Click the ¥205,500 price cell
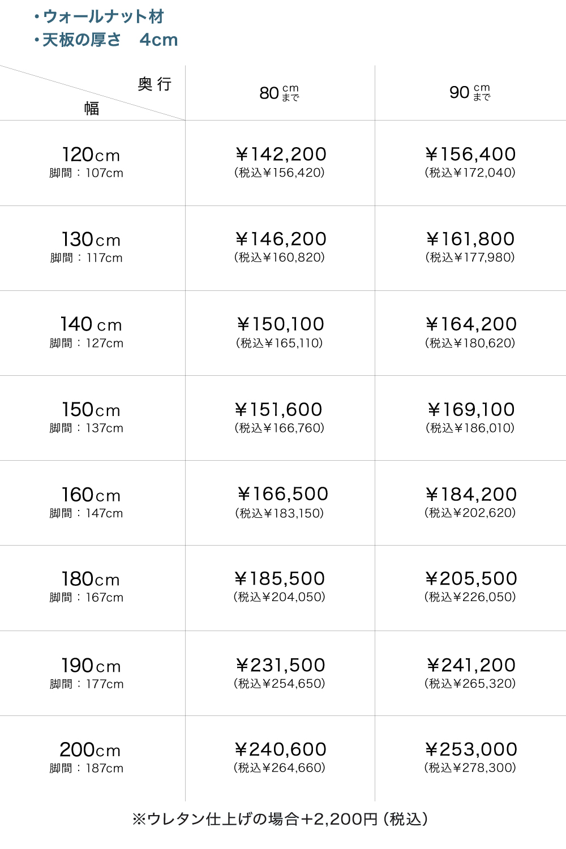The width and height of the screenshot is (566, 849). tap(470, 579)
